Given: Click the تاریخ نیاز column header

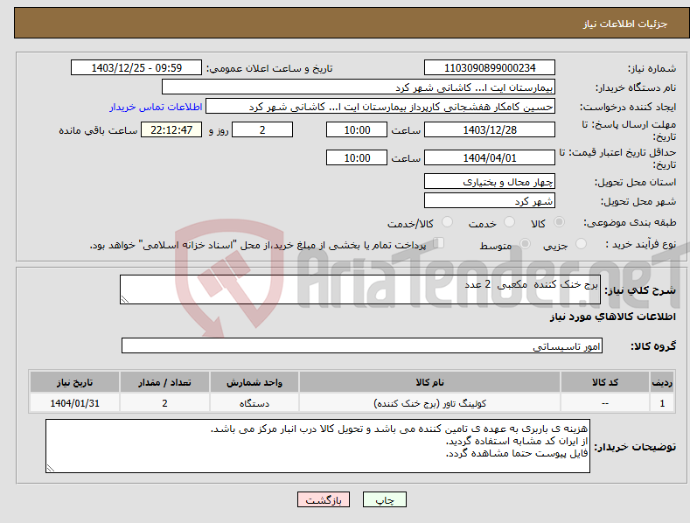Looking at the screenshot, I should [75, 382].
